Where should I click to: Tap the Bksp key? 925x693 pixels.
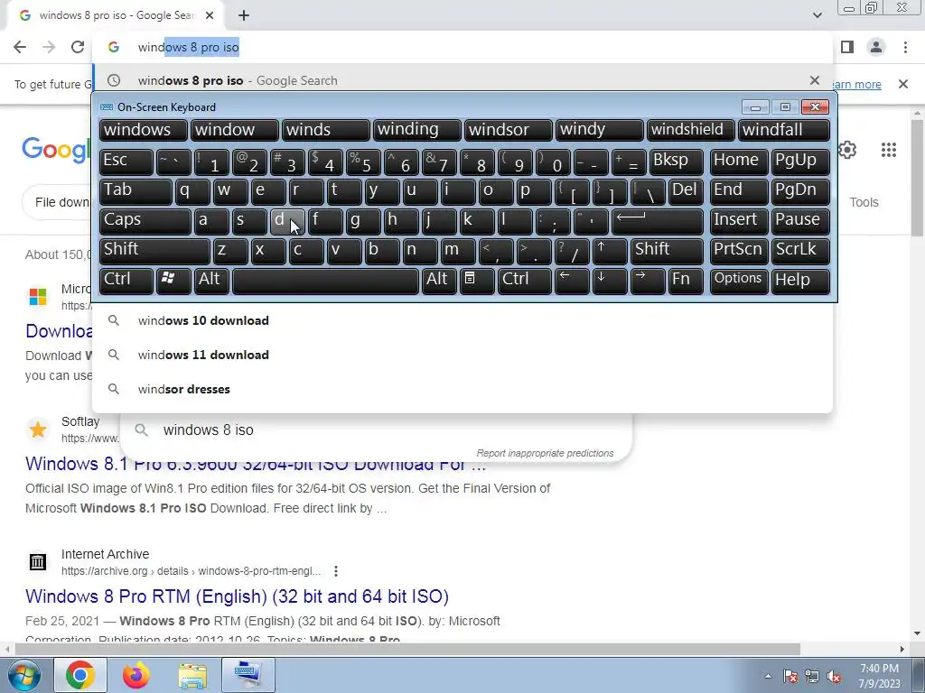coord(676,162)
